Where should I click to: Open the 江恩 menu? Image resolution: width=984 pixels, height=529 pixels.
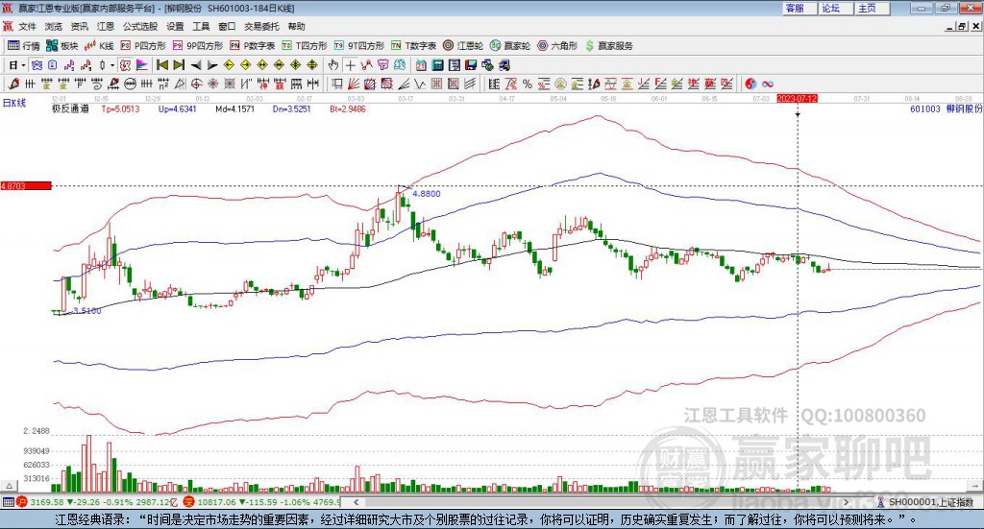click(106, 26)
